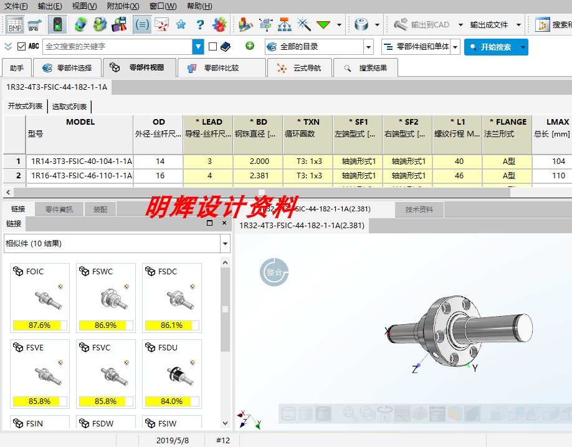
Task: Switch to the 零部件选择 tab
Action: click(67, 68)
